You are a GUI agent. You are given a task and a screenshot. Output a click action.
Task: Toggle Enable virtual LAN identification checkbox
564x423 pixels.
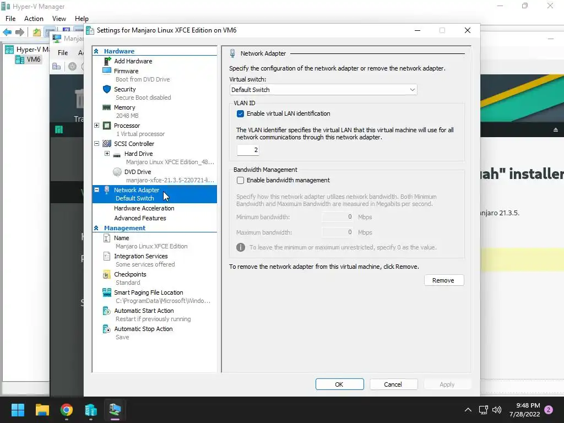240,113
